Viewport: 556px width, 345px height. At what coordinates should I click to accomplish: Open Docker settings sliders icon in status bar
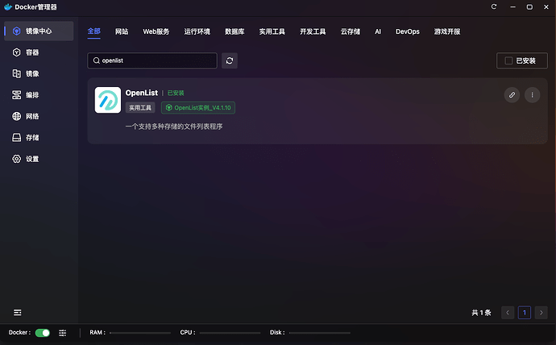(62, 333)
